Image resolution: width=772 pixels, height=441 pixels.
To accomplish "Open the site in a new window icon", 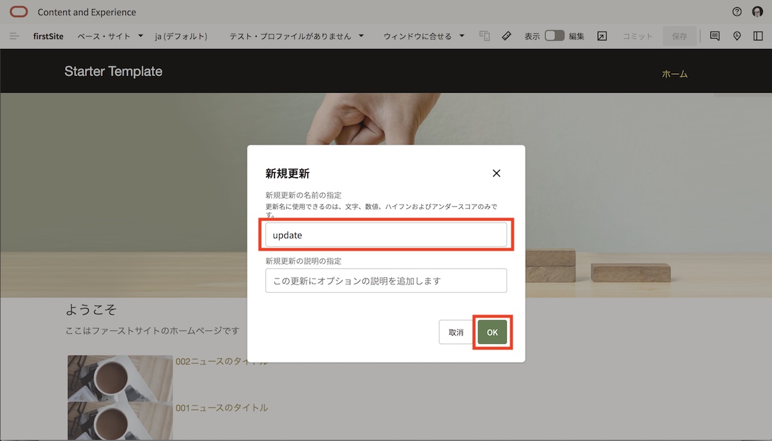I will point(601,36).
